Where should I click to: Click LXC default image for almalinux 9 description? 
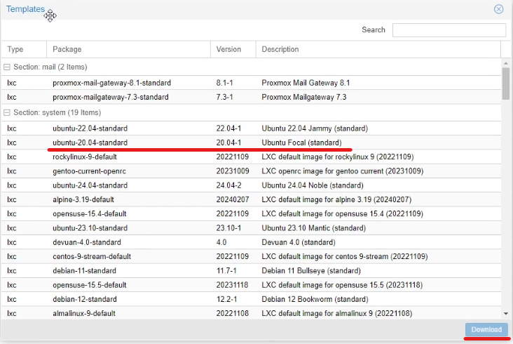(x=337, y=314)
